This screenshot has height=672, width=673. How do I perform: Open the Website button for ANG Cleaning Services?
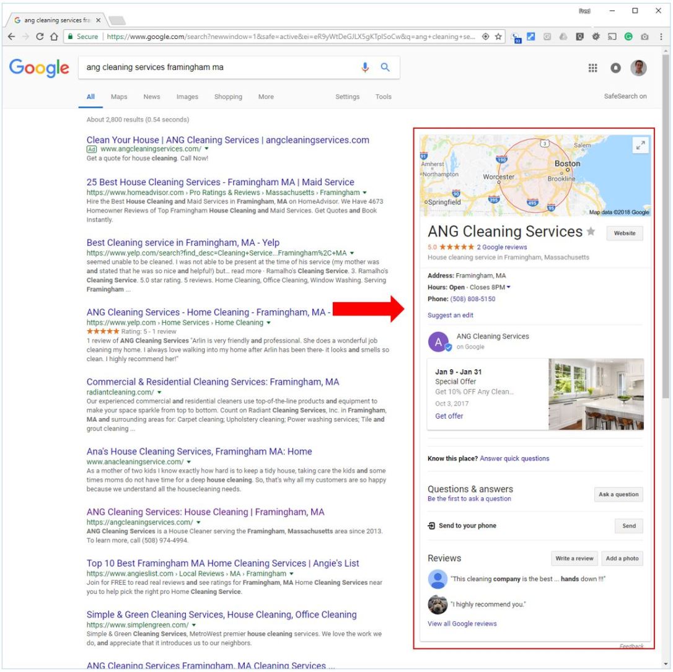[x=625, y=233]
